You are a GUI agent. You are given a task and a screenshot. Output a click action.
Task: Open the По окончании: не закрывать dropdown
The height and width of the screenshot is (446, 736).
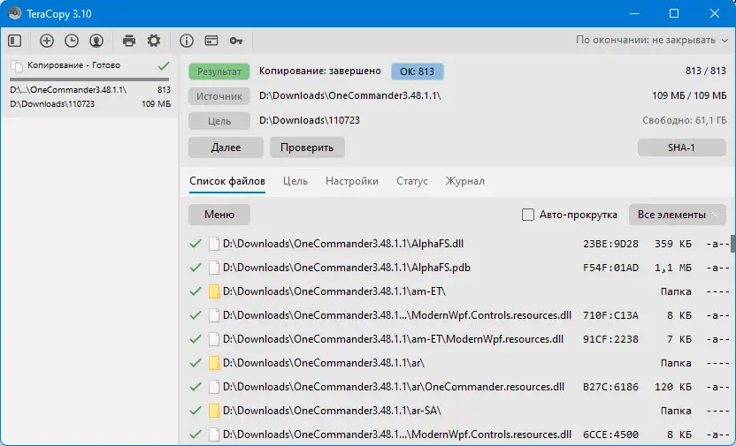click(652, 41)
